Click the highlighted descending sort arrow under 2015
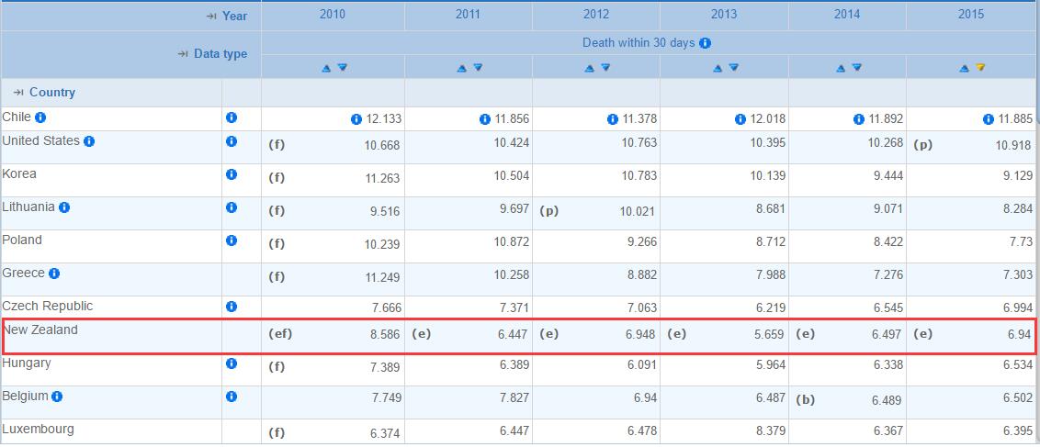The width and height of the screenshot is (1040, 447). pos(981,68)
